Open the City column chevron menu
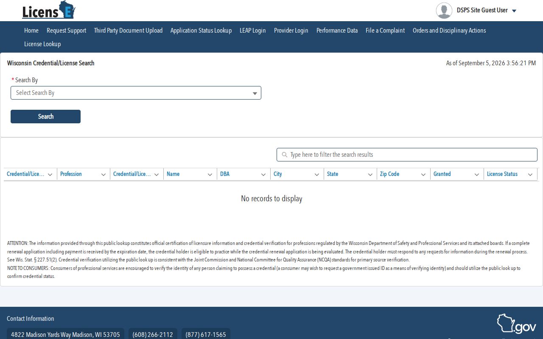Screen dimensions: 543x339 coord(317,175)
